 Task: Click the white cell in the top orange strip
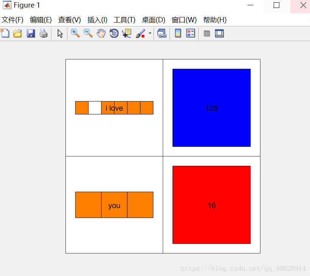tap(95, 108)
